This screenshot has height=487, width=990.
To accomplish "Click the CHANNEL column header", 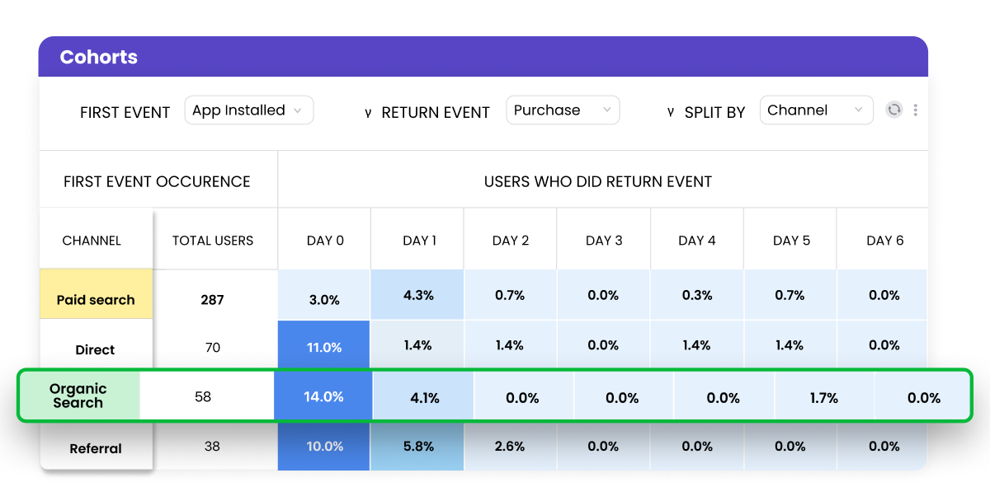I will coord(92,241).
